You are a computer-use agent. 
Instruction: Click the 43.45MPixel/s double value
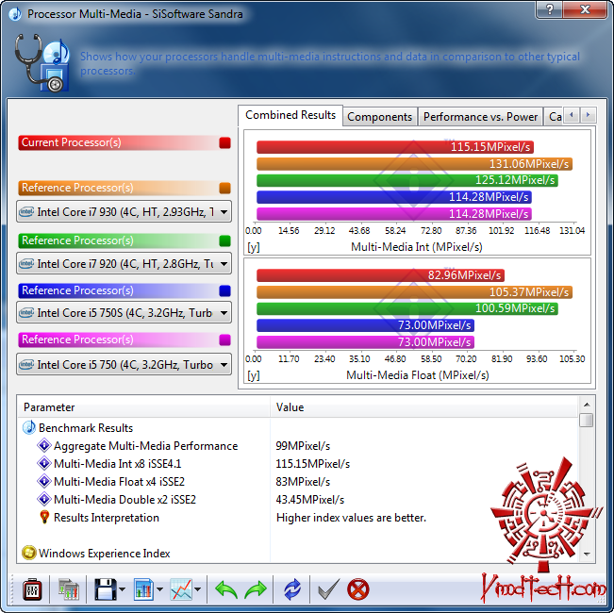309,500
